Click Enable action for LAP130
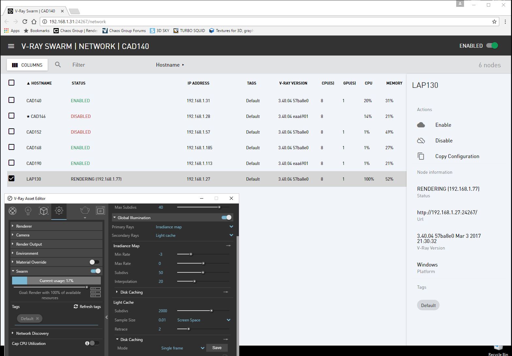 [443, 125]
